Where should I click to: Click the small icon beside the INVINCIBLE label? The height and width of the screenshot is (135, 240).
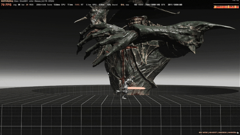pos(238,133)
